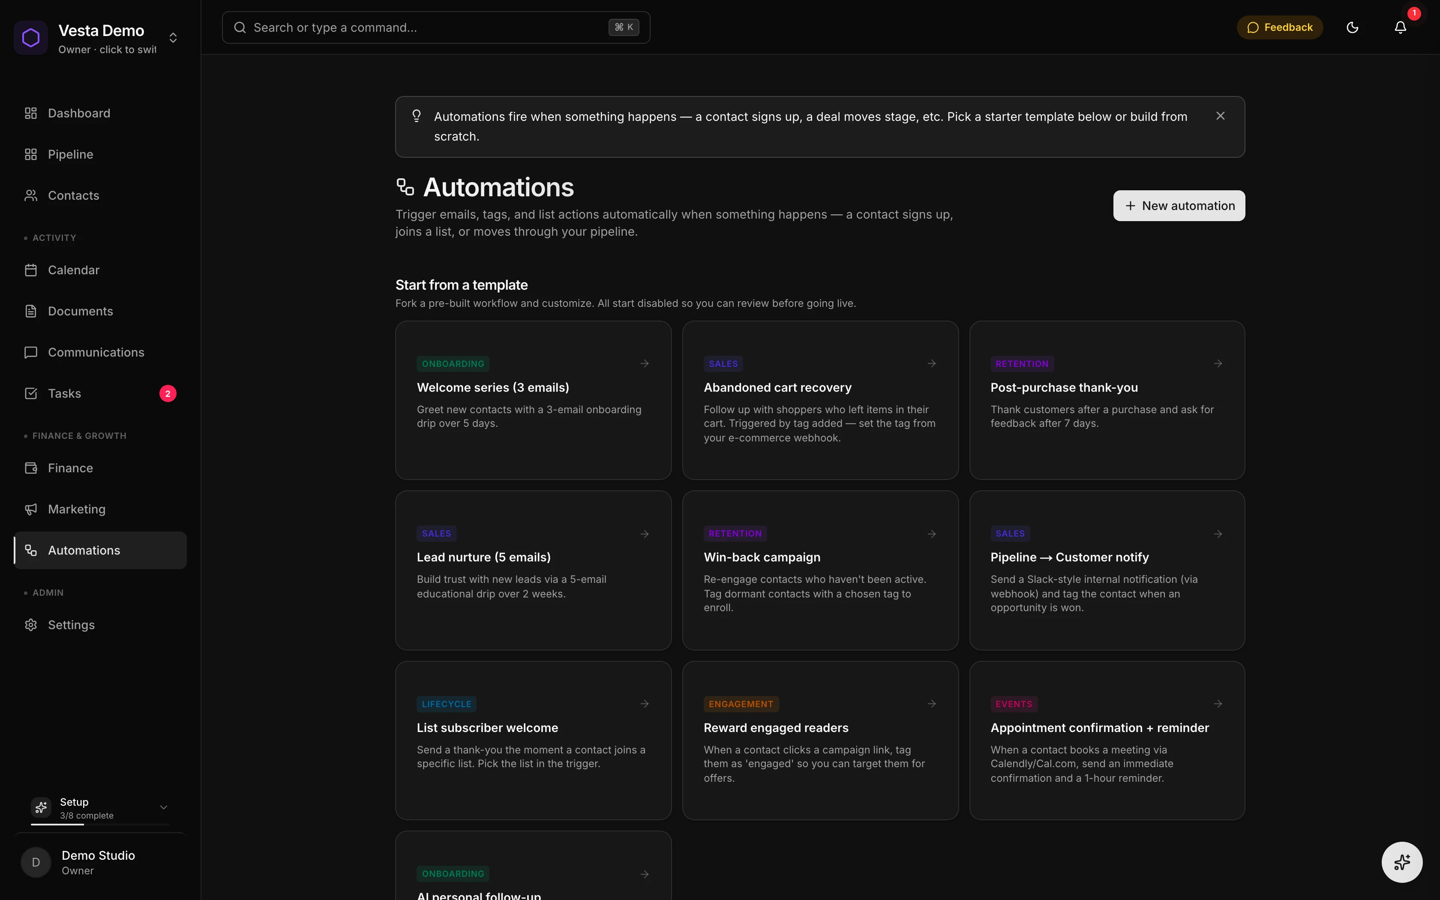Open the AI personal follow-up arrow
This screenshot has height=900, width=1440.
point(645,874)
